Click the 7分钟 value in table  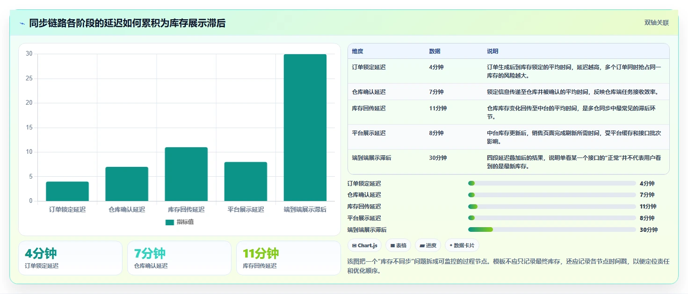click(x=436, y=92)
